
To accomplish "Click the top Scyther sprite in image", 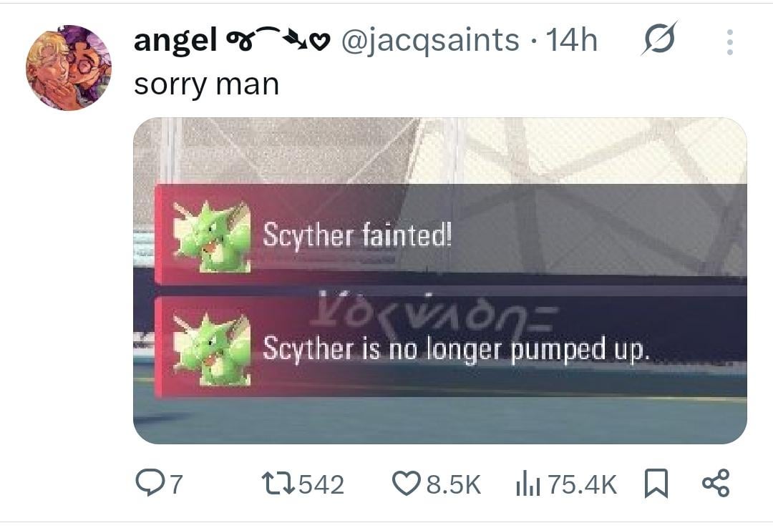I will point(212,236).
